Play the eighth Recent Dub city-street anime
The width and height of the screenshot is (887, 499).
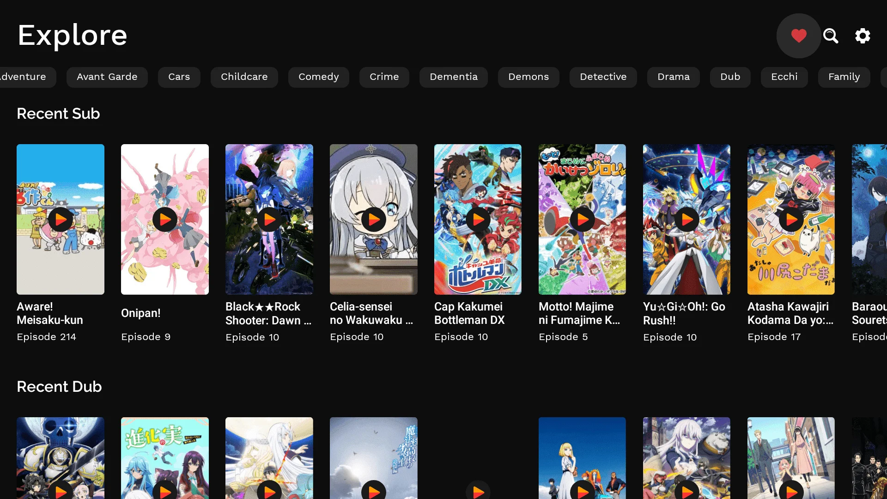pyautogui.click(x=791, y=492)
